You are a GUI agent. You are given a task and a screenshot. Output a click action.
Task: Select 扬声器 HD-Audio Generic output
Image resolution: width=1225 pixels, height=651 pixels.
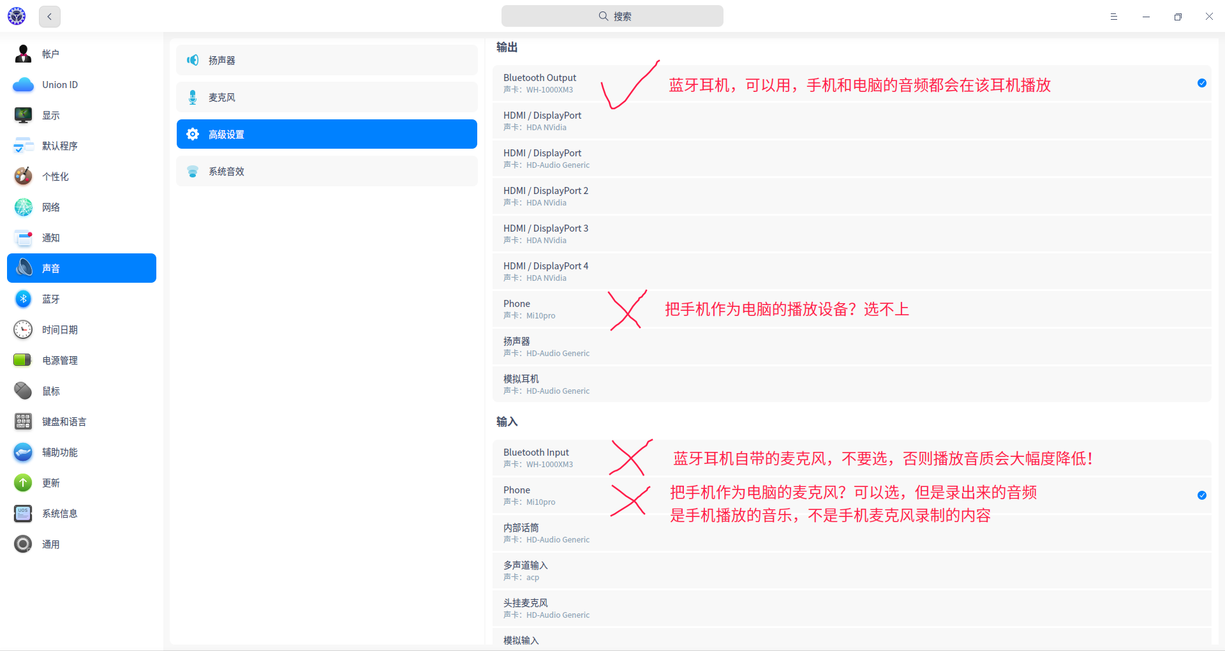[852, 347]
